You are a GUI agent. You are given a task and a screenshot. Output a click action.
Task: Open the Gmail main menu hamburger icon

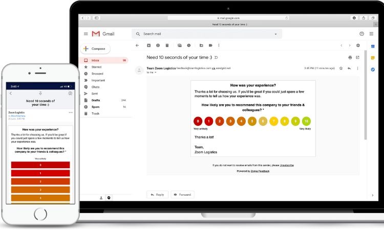(86, 34)
